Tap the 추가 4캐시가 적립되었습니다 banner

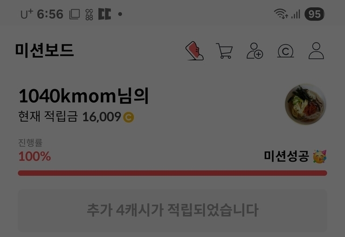172,211
